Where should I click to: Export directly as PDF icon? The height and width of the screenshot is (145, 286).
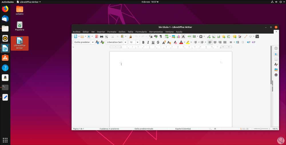(x=97, y=36)
